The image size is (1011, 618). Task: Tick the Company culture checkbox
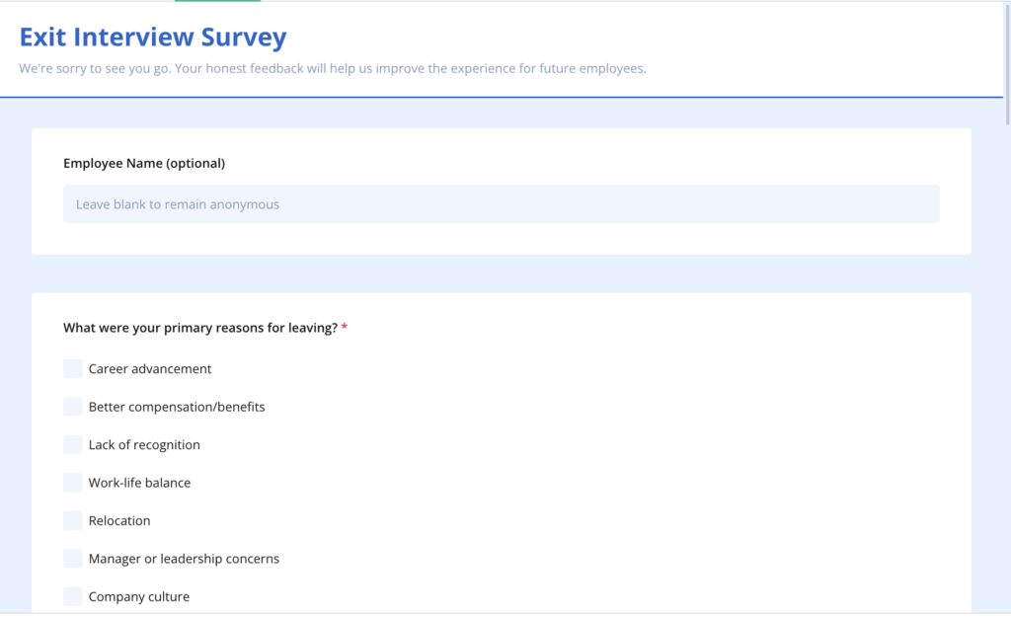pyautogui.click(x=72, y=596)
